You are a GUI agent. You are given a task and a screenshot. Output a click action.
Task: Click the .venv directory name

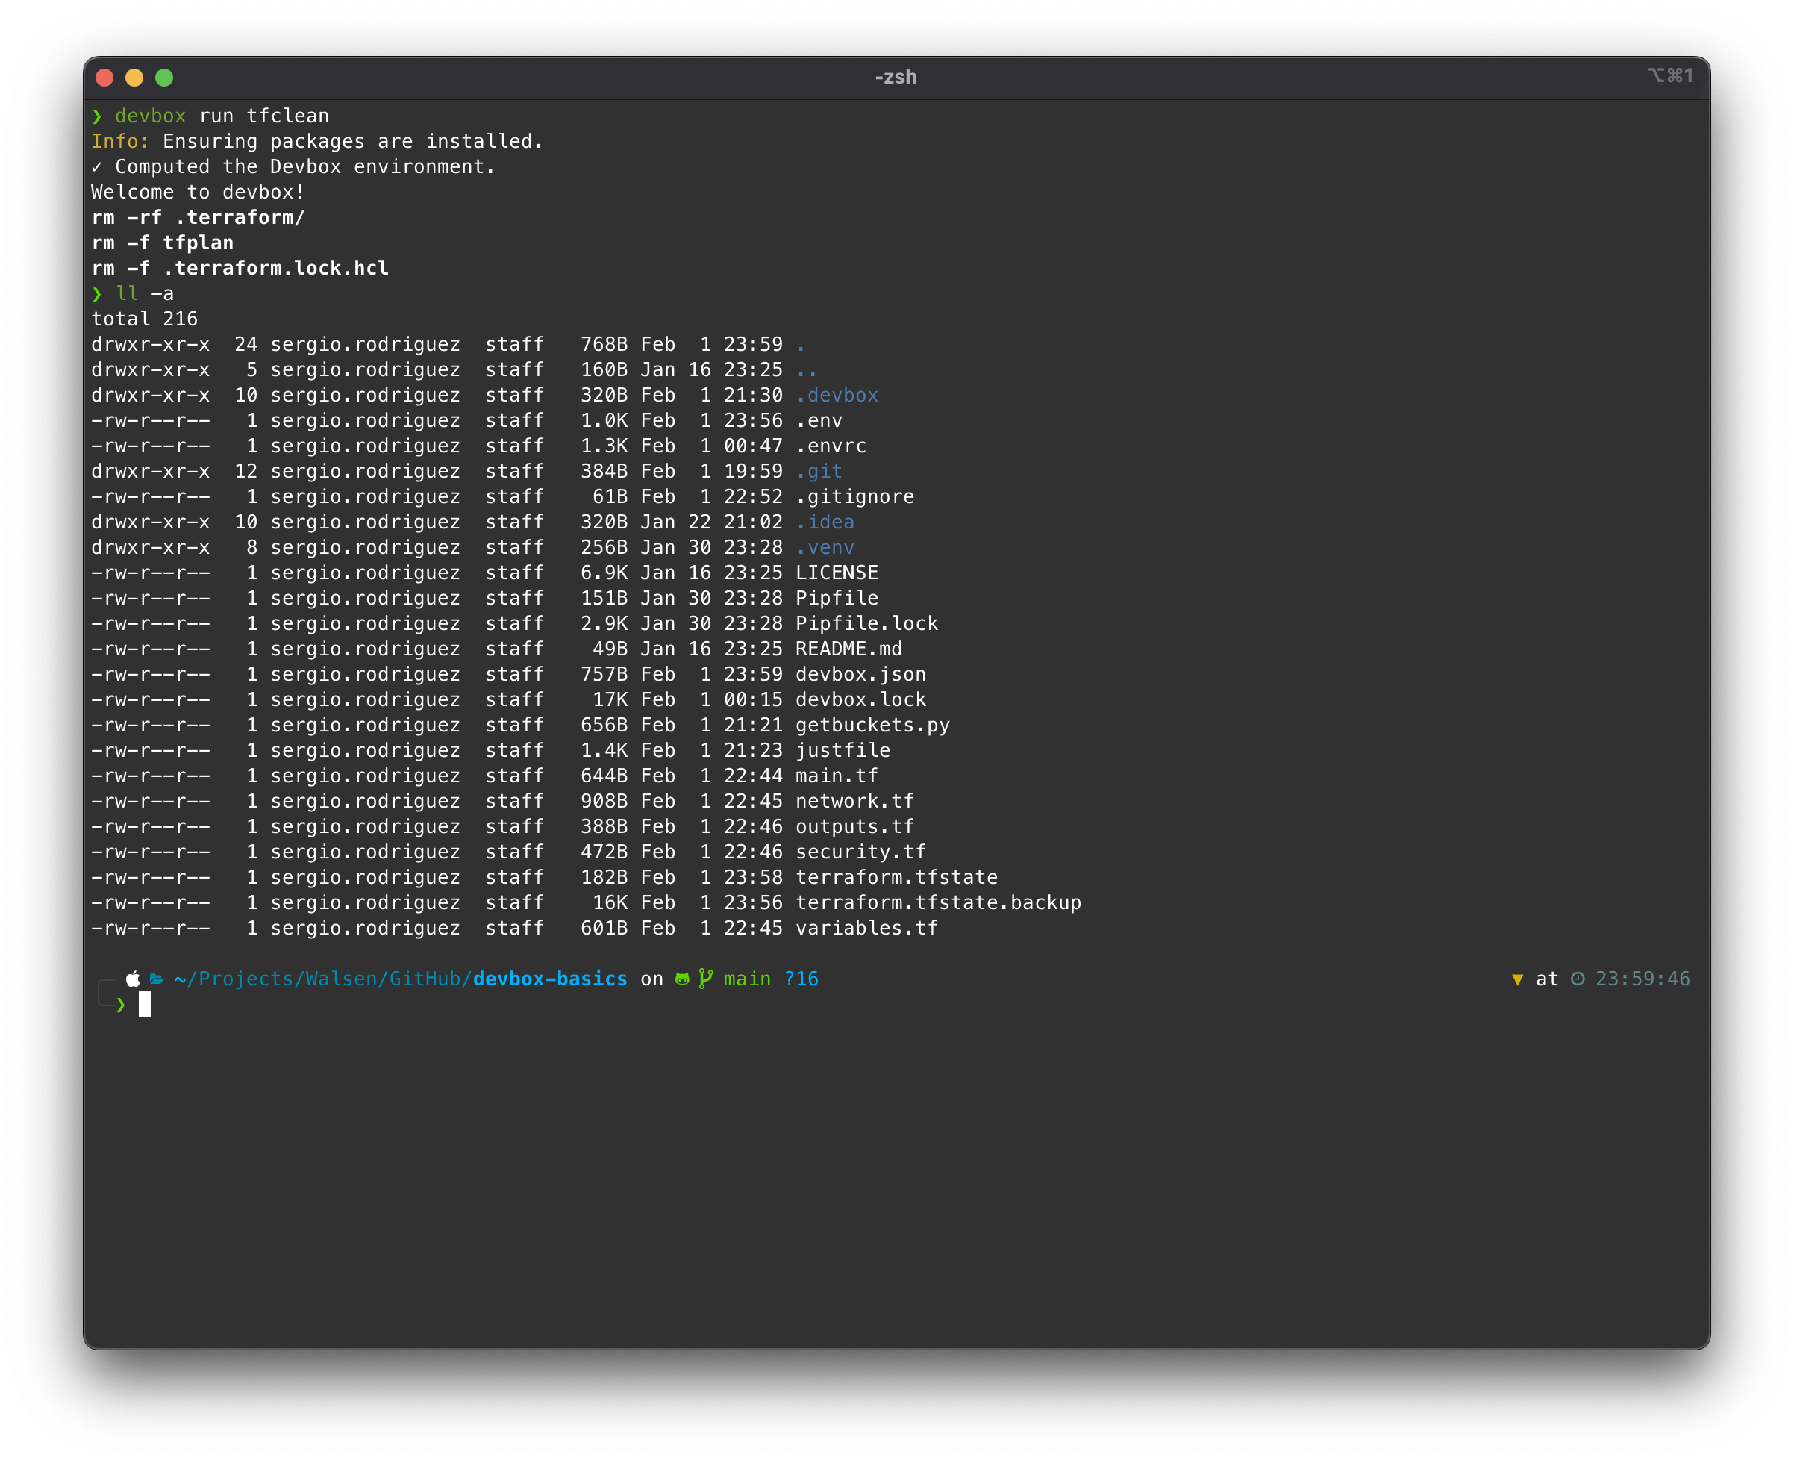(x=825, y=548)
